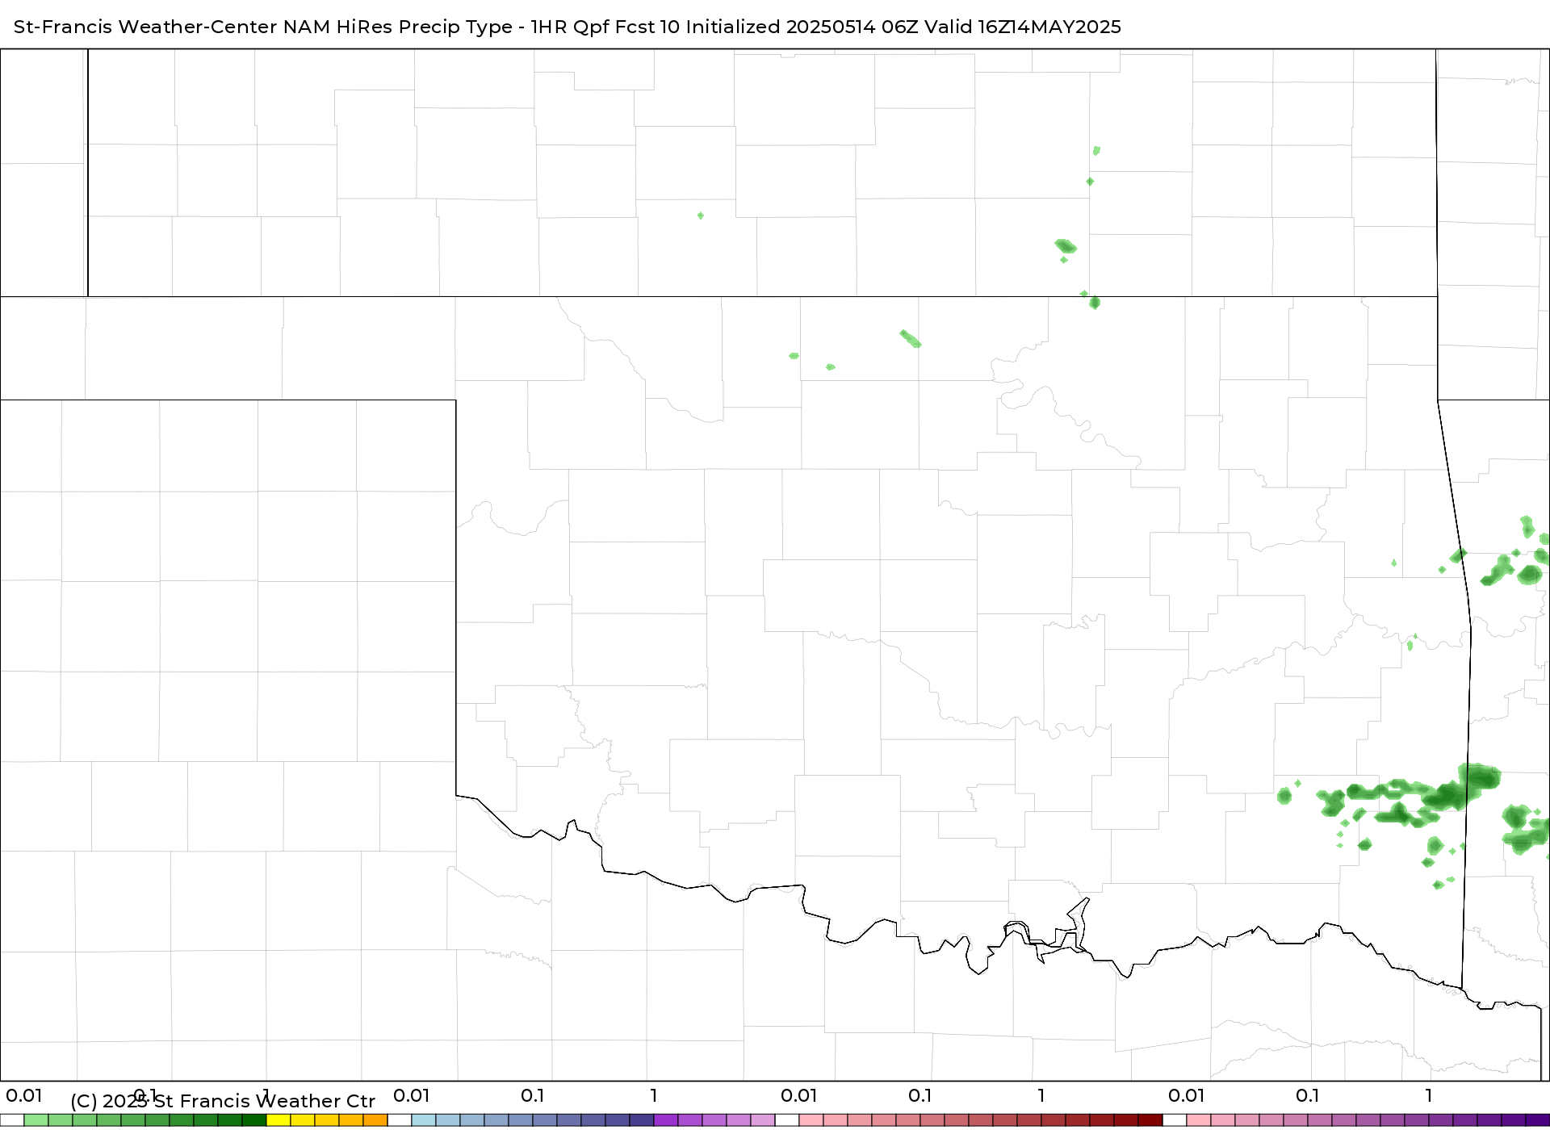This screenshot has height=1130, width=1550.
Task: Pick the bright purple swatch after navy
Action: (x=666, y=1120)
